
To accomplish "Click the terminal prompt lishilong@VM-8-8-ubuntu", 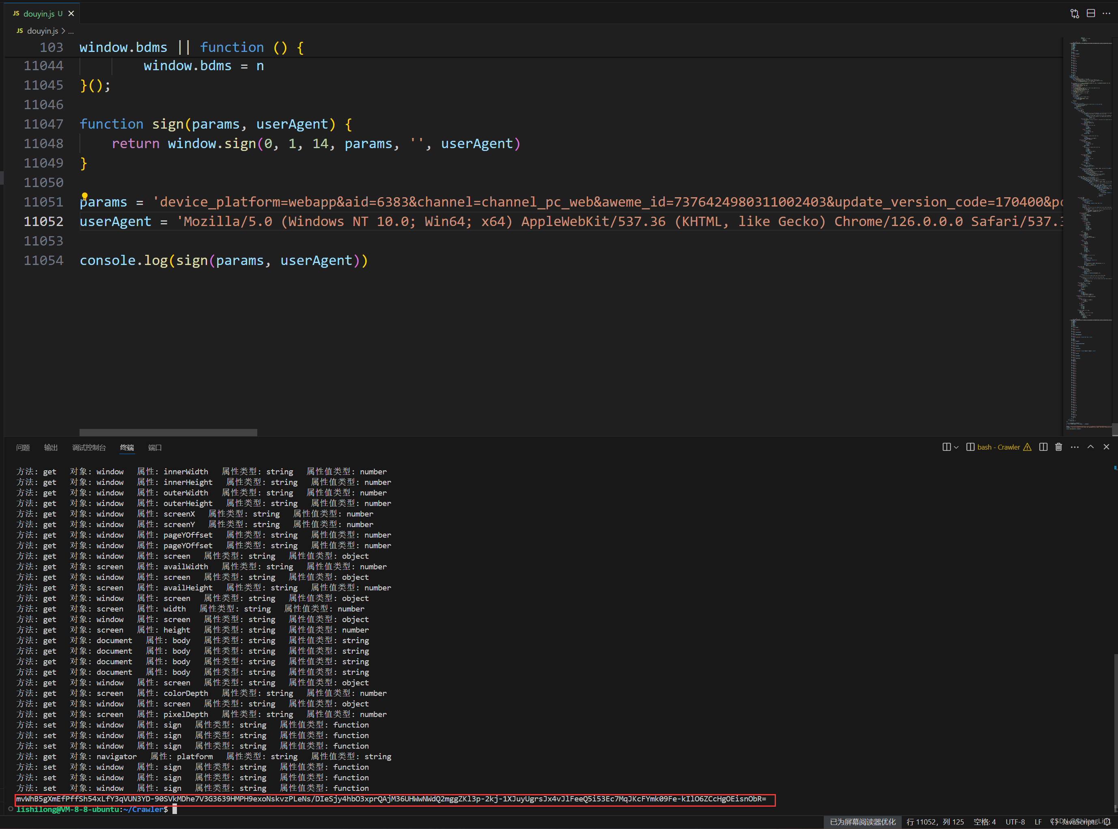I will coord(68,810).
